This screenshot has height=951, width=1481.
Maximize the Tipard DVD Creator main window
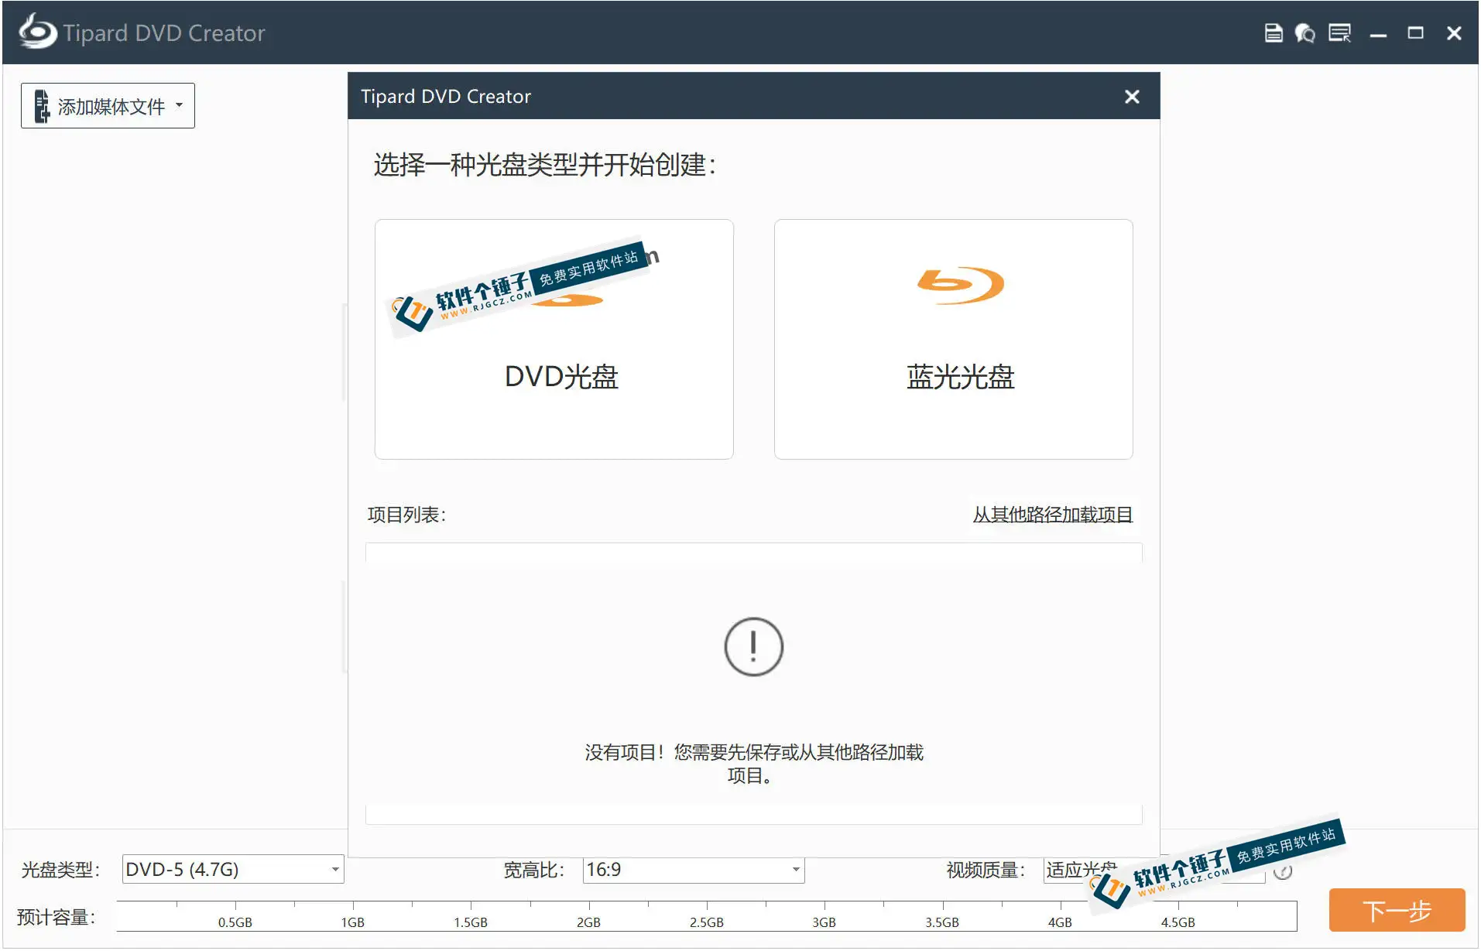pos(1415,33)
